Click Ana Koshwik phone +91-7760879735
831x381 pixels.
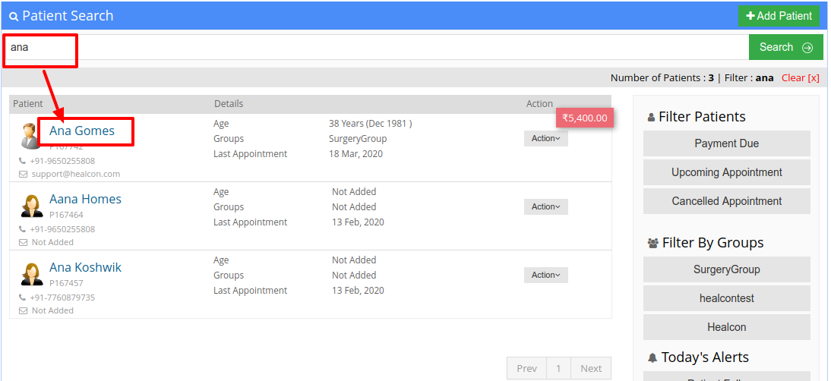click(x=62, y=298)
